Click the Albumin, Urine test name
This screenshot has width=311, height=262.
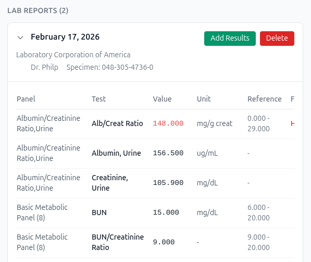click(x=116, y=153)
